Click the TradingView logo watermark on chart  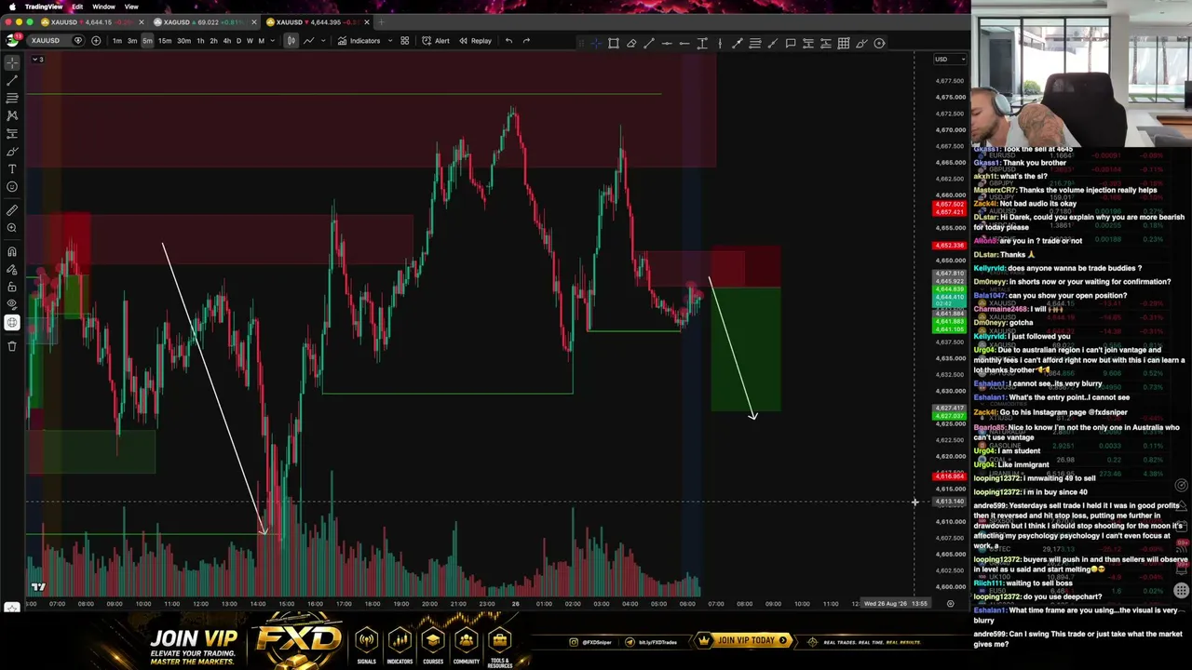pyautogui.click(x=38, y=587)
